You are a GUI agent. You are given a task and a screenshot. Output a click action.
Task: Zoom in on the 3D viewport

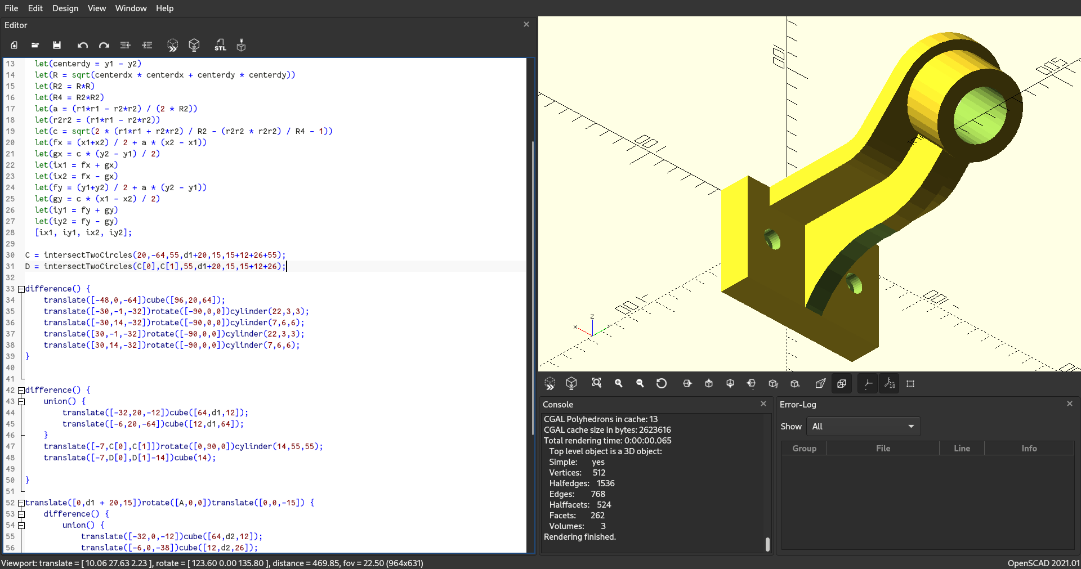pyautogui.click(x=618, y=383)
